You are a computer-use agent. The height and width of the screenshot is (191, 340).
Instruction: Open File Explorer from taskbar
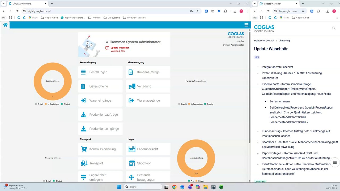205,187
